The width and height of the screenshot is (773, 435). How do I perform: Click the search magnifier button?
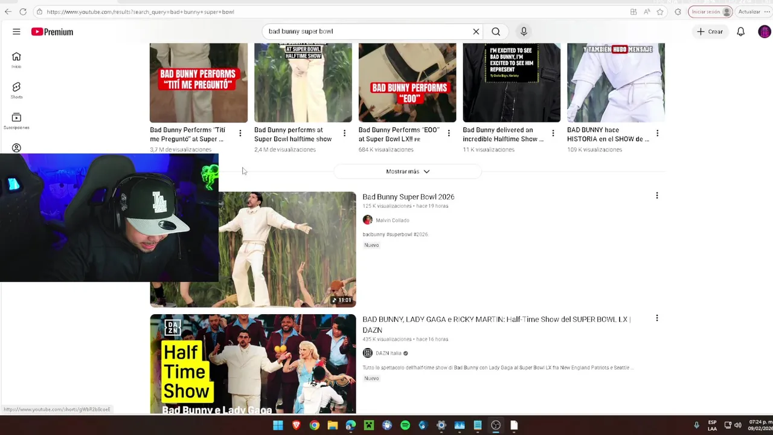click(x=496, y=31)
